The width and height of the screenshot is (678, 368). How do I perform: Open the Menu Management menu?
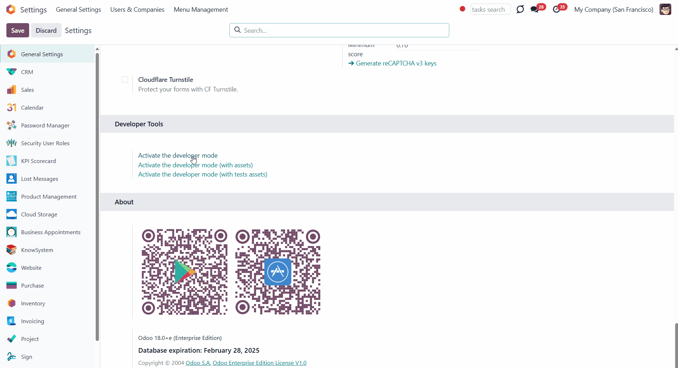click(x=201, y=10)
